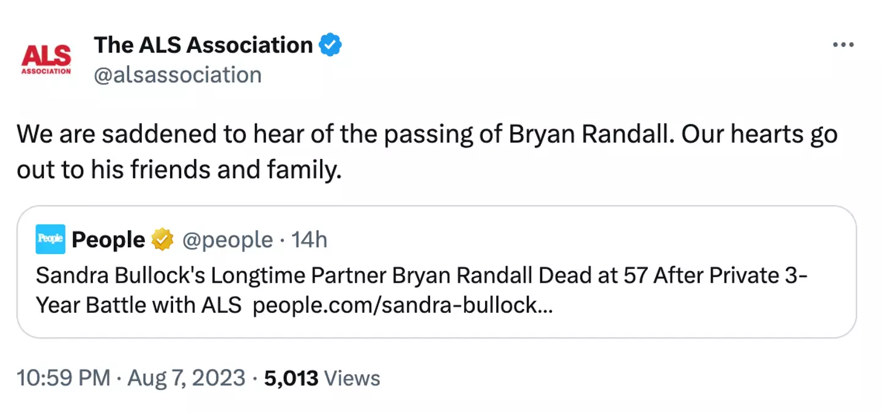
Task: Click the blue verified checkmark badge
Action: click(331, 45)
